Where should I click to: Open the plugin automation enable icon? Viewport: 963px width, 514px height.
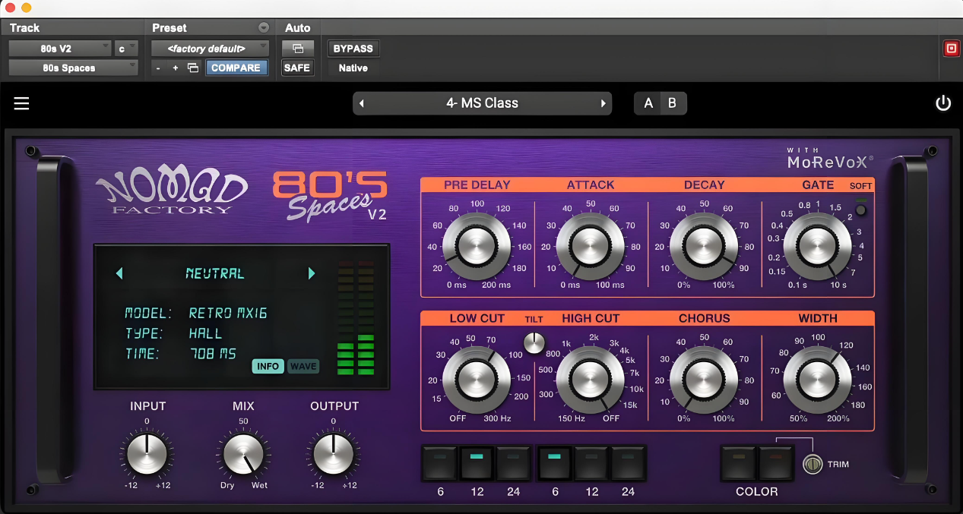tap(297, 49)
